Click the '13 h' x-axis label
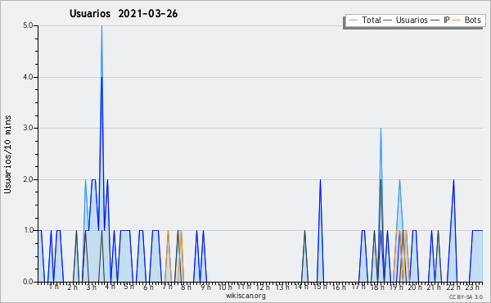 tap(282, 287)
